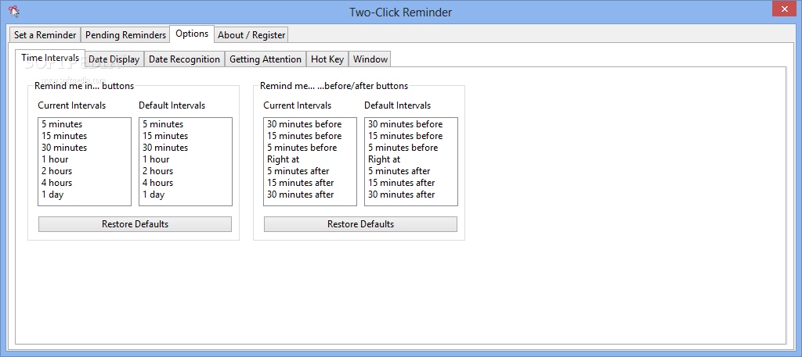Viewport: 802px width, 357px height.
Task: Select 15 minutes after in Default Intervals
Action: tap(401, 183)
